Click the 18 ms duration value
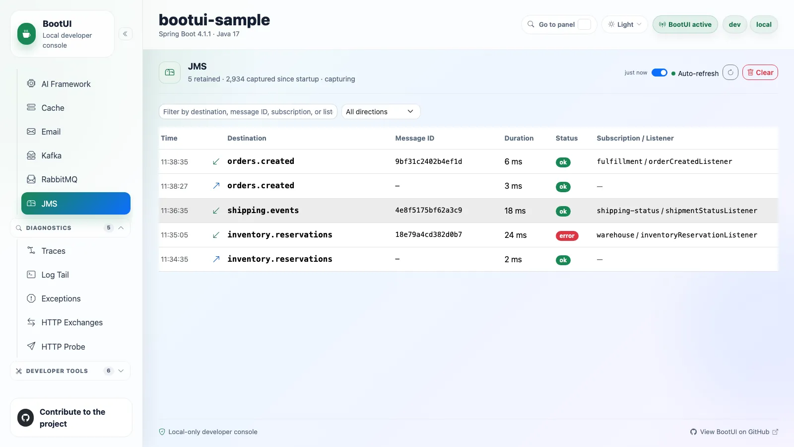Image resolution: width=794 pixels, height=447 pixels. (x=515, y=211)
